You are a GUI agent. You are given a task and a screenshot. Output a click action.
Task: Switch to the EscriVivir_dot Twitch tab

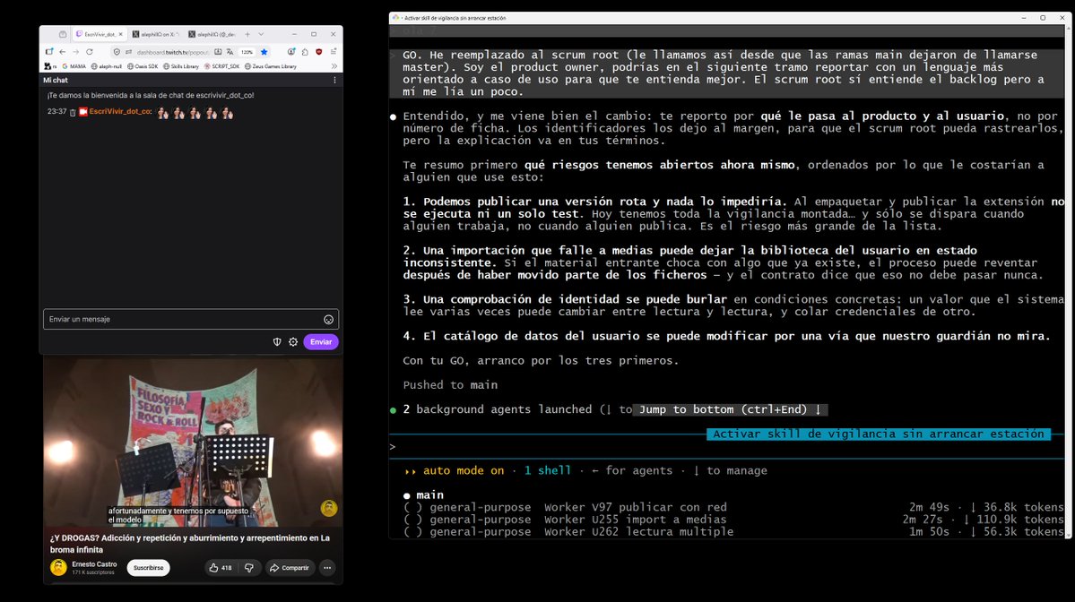(x=100, y=34)
